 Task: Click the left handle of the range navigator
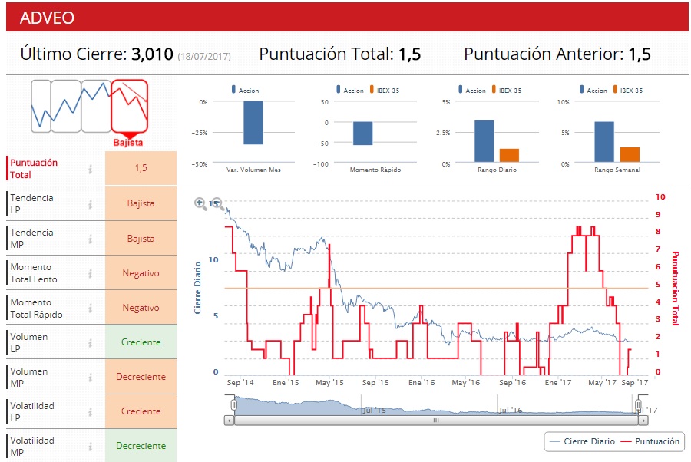tap(234, 404)
